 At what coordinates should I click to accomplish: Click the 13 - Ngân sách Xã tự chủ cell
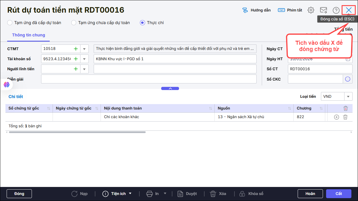[254, 117]
